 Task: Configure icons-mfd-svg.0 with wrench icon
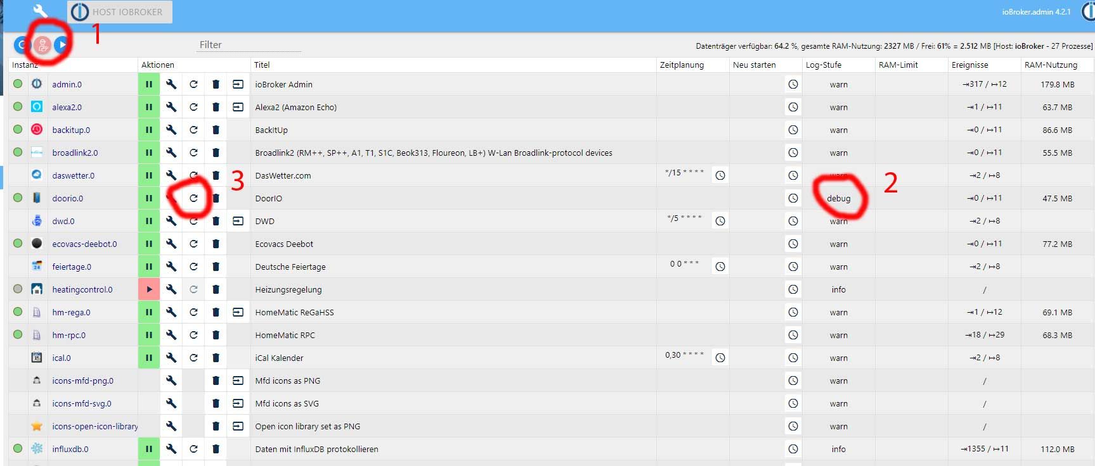(x=171, y=403)
